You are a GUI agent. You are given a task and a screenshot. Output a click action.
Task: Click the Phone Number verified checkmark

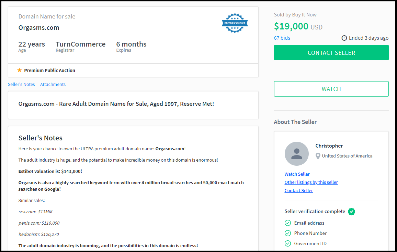click(x=288, y=233)
